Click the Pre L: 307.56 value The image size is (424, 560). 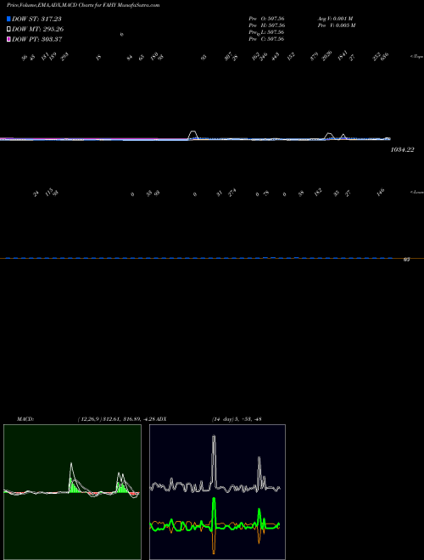[266, 32]
